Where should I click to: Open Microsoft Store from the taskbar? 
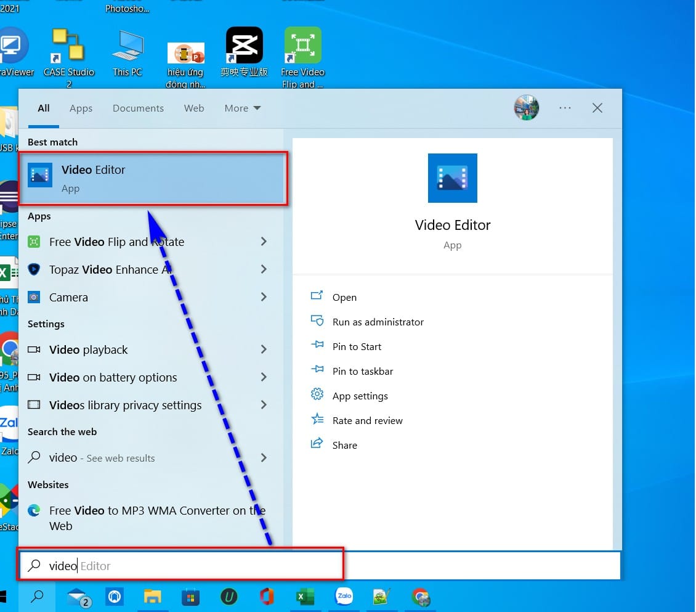(190, 597)
